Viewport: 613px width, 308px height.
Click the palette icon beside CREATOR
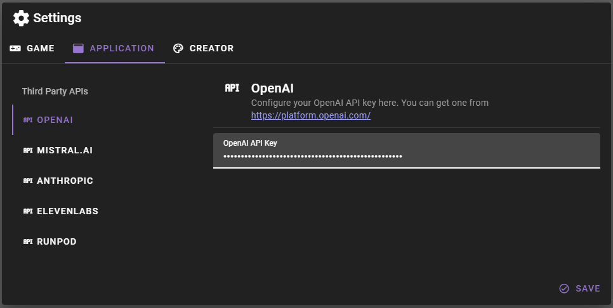click(x=178, y=48)
